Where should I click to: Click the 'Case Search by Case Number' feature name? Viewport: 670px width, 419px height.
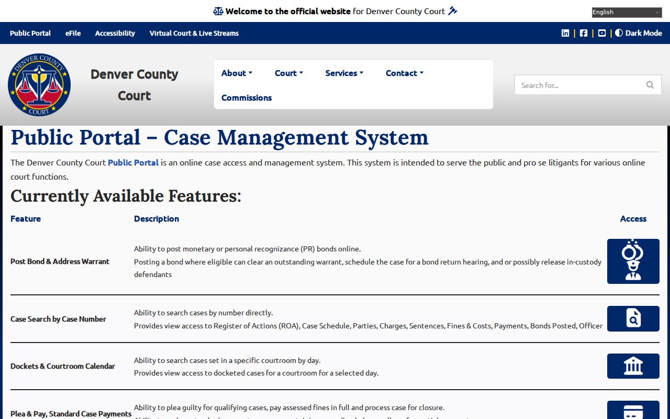pyautogui.click(x=58, y=319)
